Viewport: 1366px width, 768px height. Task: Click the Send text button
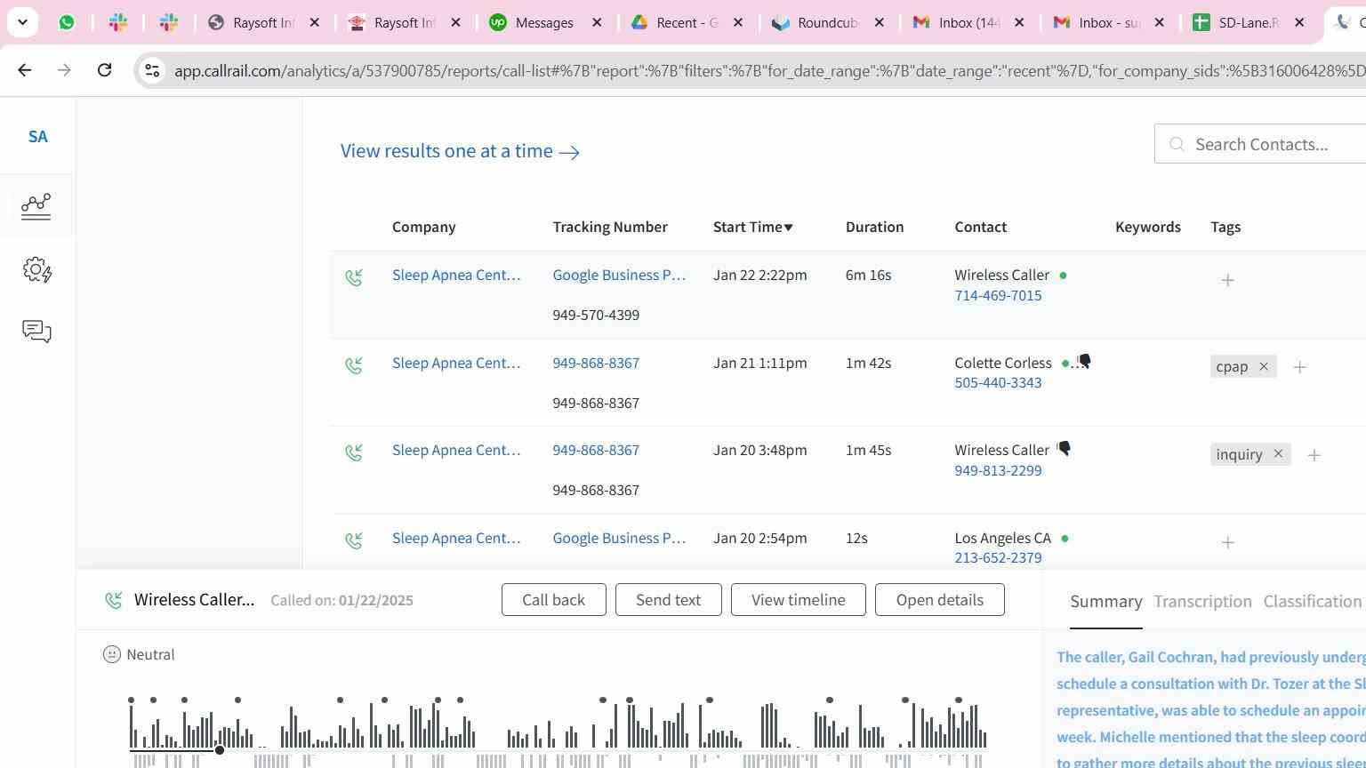point(668,600)
